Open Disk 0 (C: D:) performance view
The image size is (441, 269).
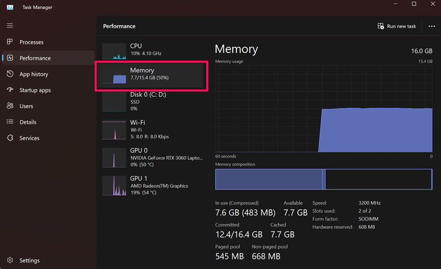coord(152,101)
